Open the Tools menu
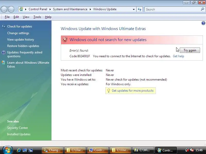206x154 pixels. click(x=37, y=17)
